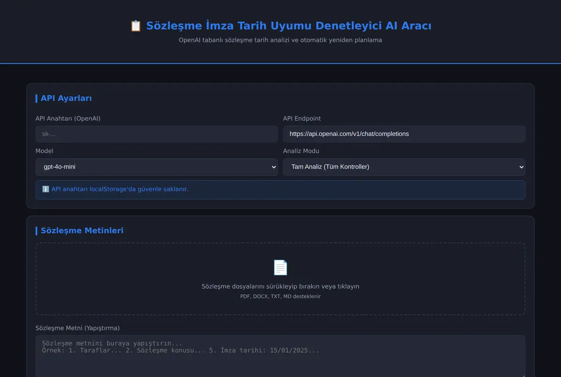
Task: Click the 'Sözleşme Metinleri' section heading
Action: pyautogui.click(x=82, y=231)
